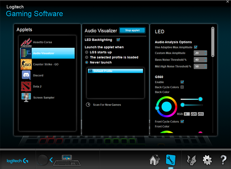231x169 pixels.
Task: Select The selected profile is loaded option
Action: pos(86,57)
